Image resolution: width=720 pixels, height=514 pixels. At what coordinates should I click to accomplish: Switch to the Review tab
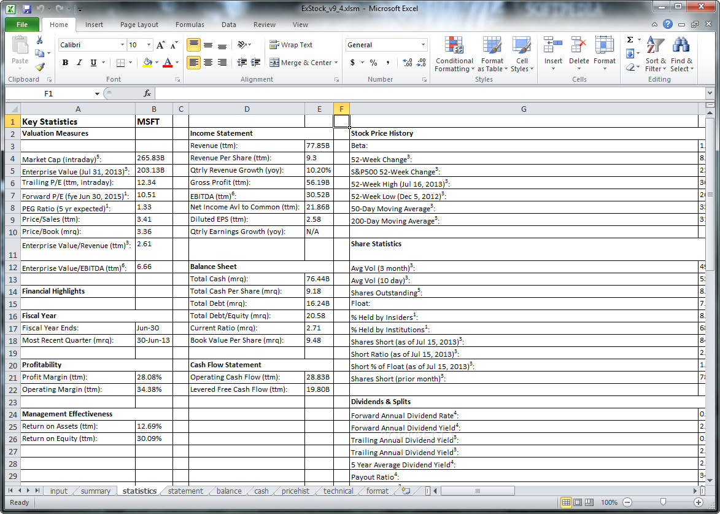265,25
